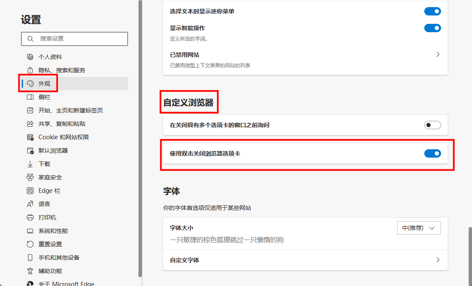Expand 已禁用网站 with its chevron

438,54
